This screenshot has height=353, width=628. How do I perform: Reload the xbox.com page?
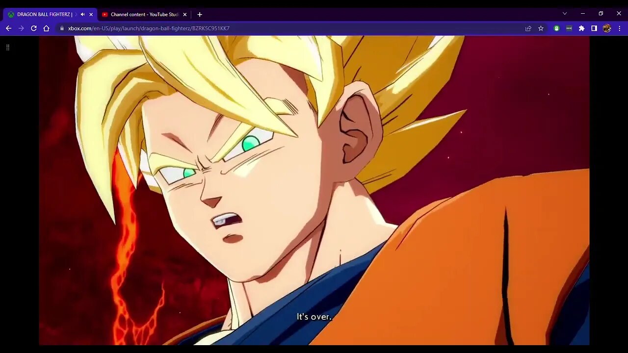pos(34,28)
